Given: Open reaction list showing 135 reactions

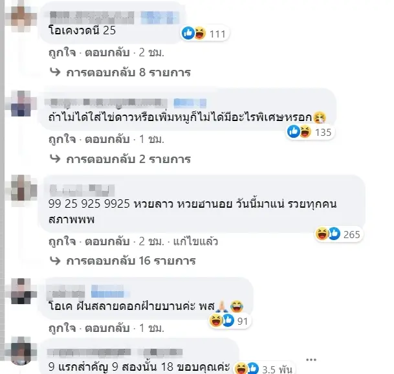Looking at the screenshot, I should tap(311, 132).
